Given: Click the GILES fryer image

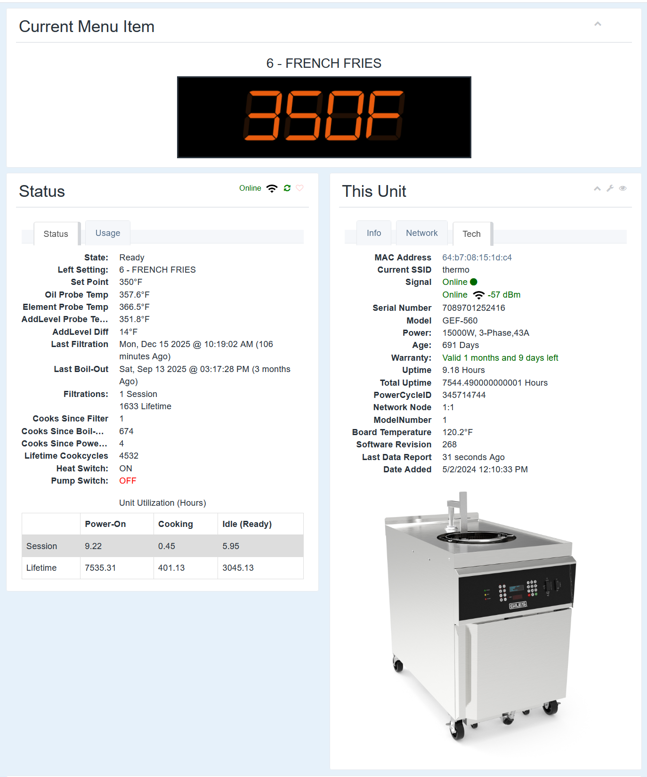Looking at the screenshot, I should pyautogui.click(x=480, y=617).
